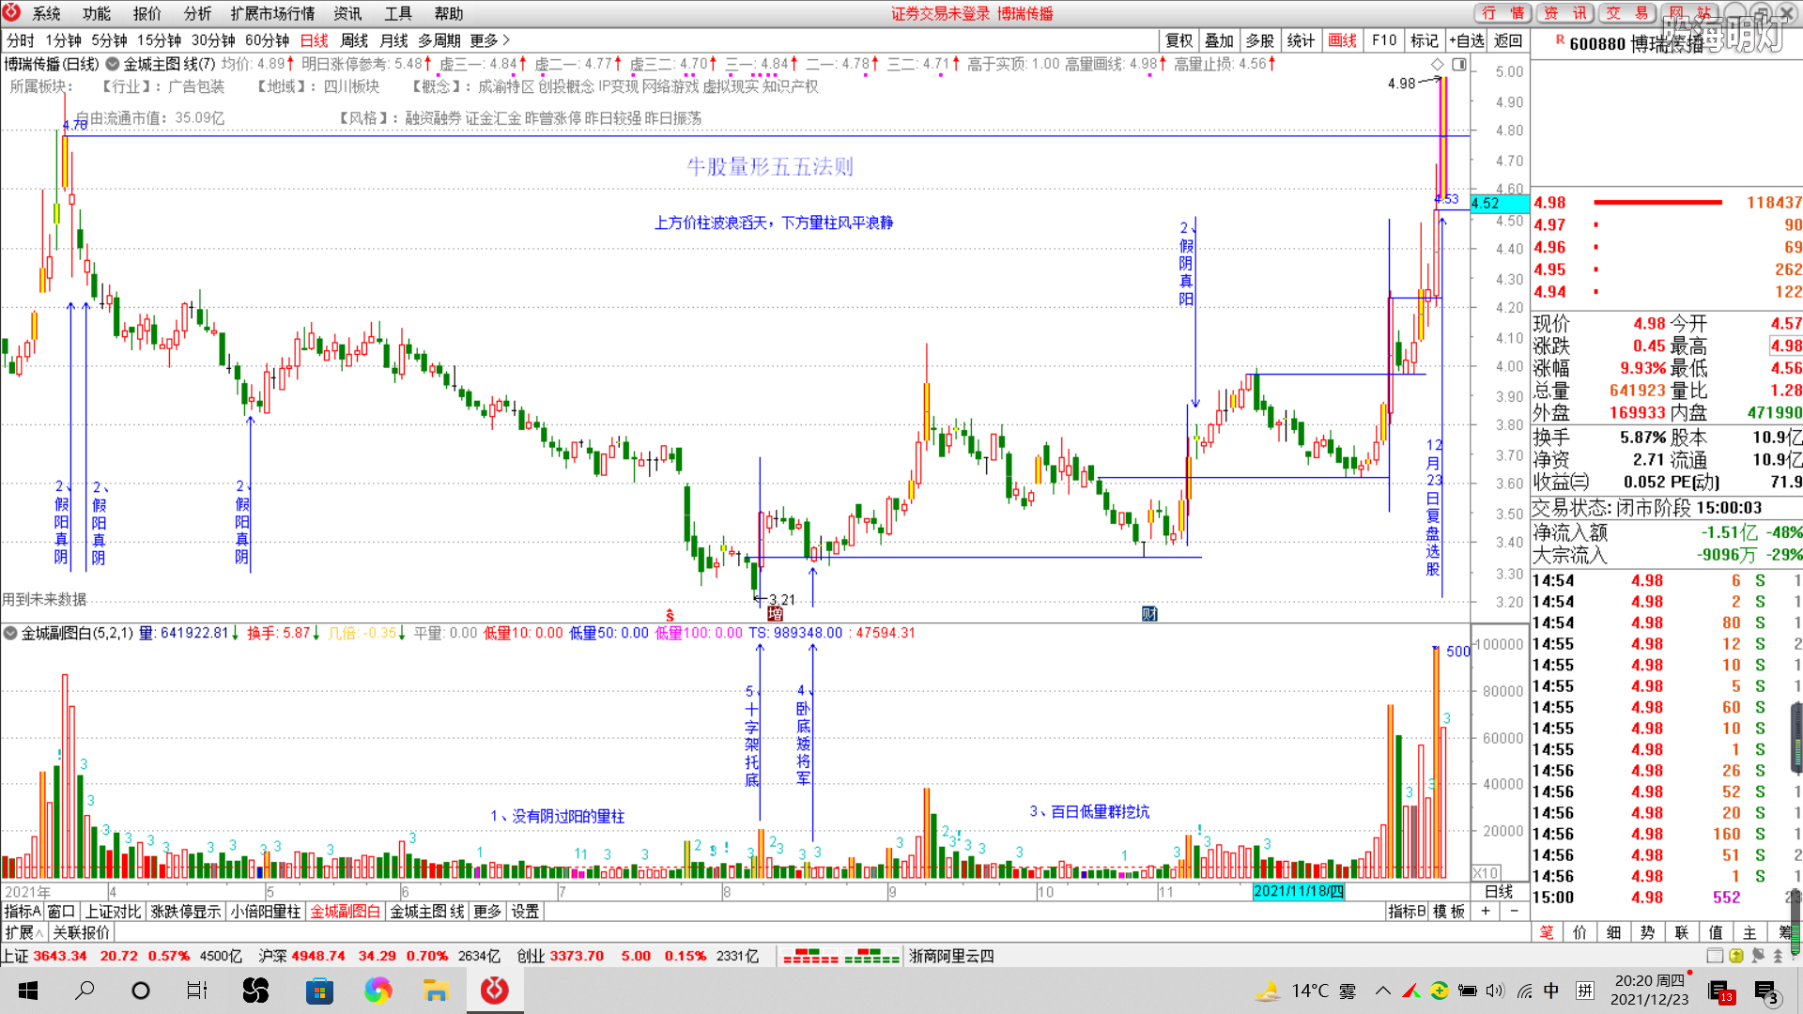Viewport: 1803px width, 1014px height.
Task: Click the diamond marker icon above price axis
Action: [1437, 64]
